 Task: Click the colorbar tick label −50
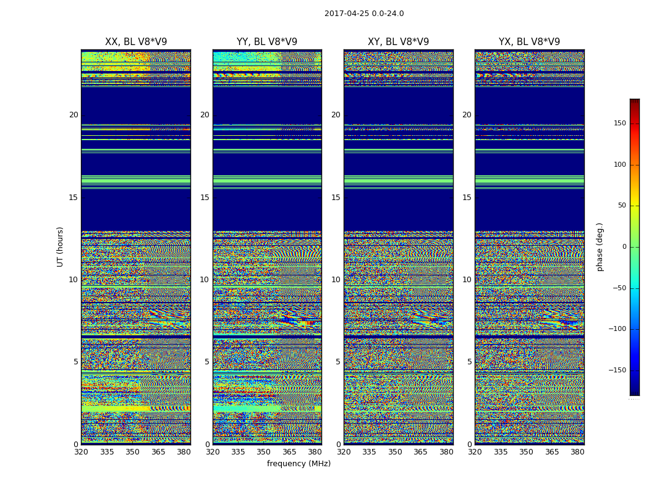pos(619,288)
